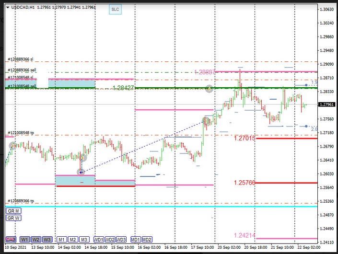This screenshot has width=338, height=254.
Task: Click the red 1.27015 level label
Action: pyautogui.click(x=245, y=138)
